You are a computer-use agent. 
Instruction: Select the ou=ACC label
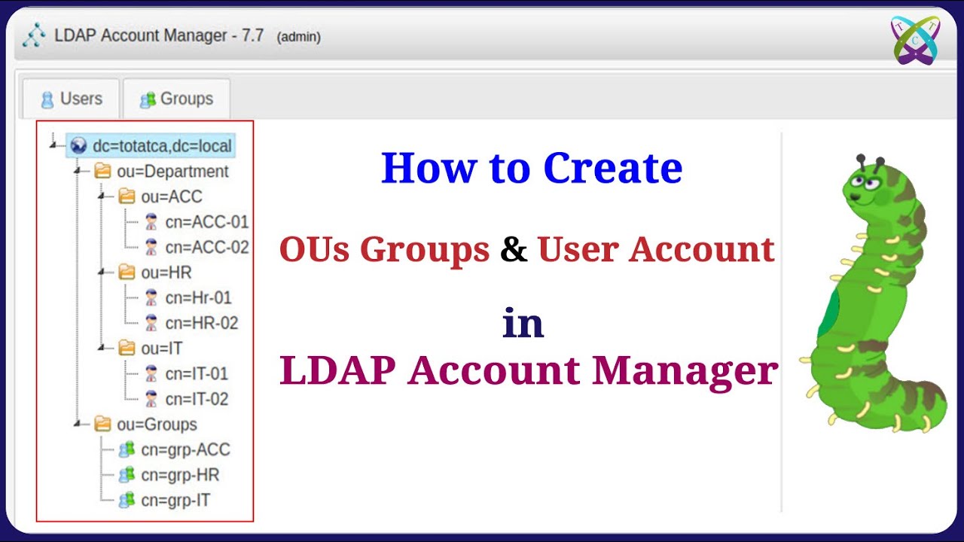(x=172, y=196)
